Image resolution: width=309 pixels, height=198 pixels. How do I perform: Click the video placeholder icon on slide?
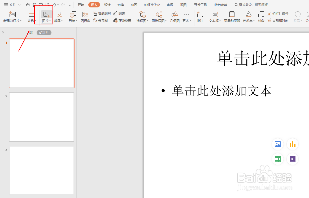[x=293, y=159]
